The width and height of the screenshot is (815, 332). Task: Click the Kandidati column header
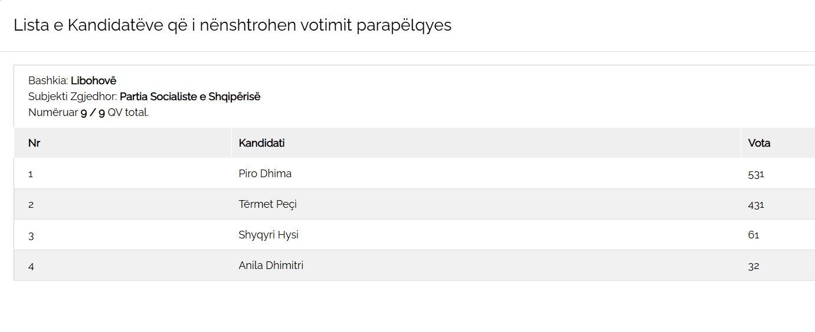coord(261,143)
